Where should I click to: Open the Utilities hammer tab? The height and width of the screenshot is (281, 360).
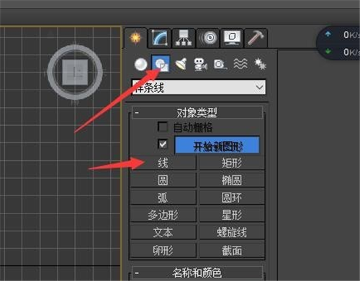click(x=256, y=38)
